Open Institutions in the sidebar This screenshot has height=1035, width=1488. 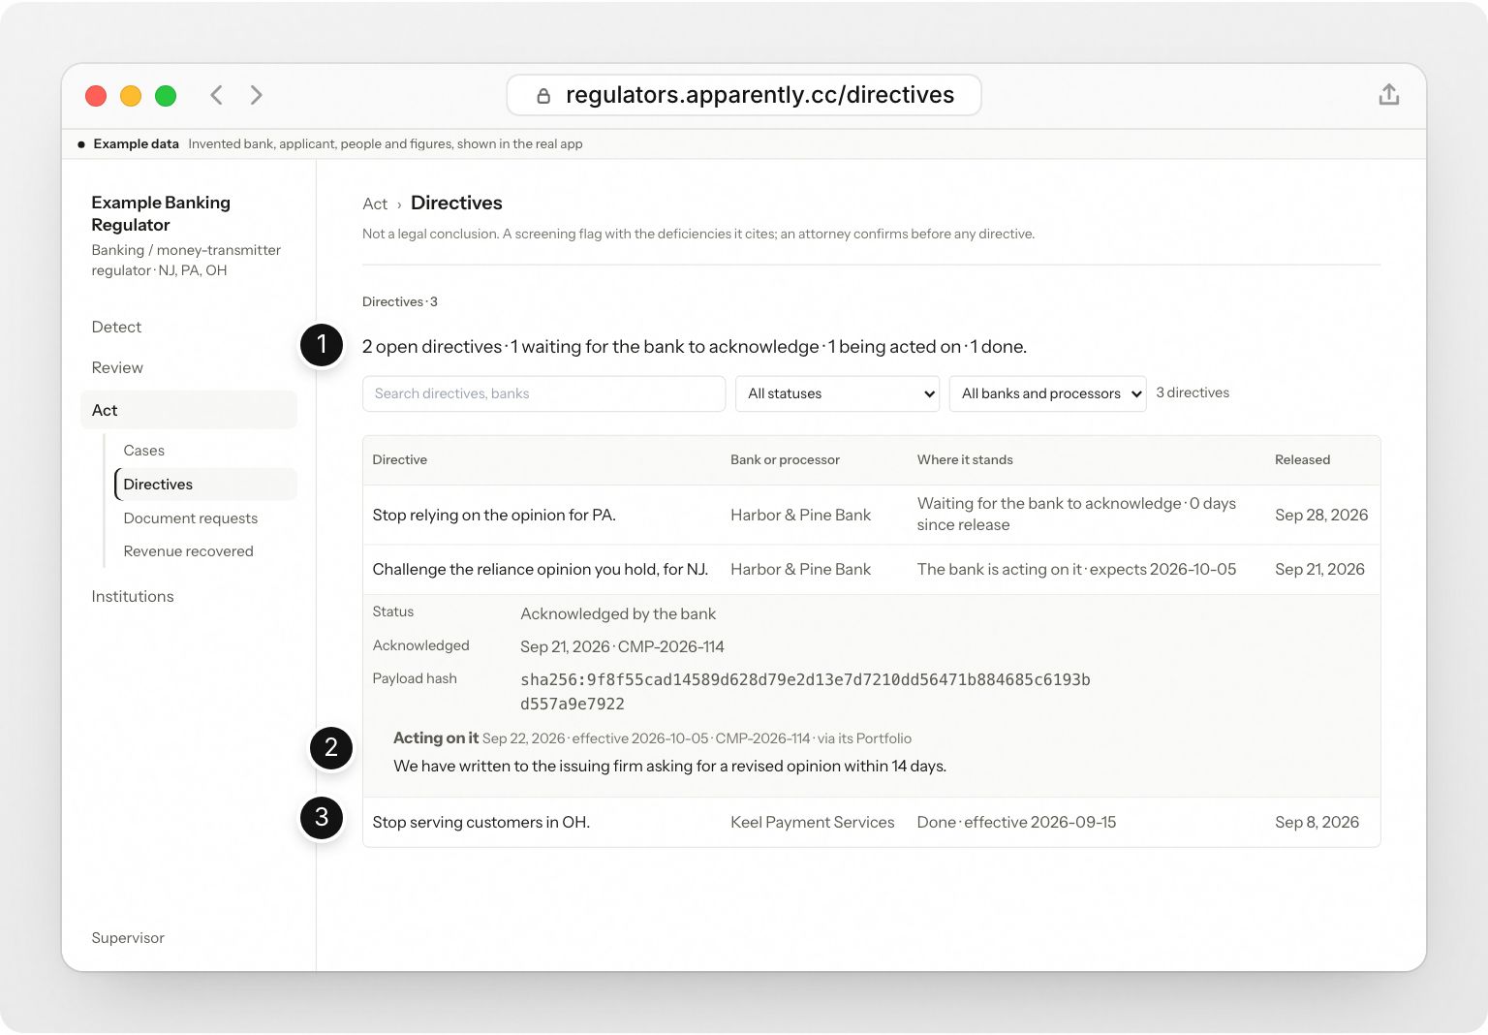coord(133,597)
